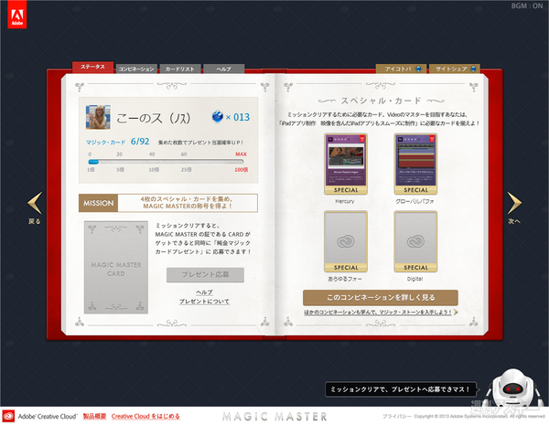Open the ヘルプ link below the present button
549x425 pixels.
point(204,292)
